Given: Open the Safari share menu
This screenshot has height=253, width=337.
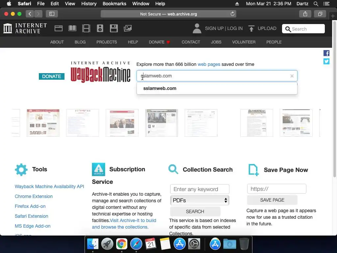Looking at the screenshot, I should pos(305,14).
